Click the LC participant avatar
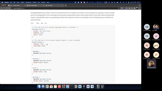This screenshot has height=91, width=162. pos(156,36)
